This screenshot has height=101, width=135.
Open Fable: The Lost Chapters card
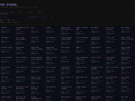click(52, 60)
